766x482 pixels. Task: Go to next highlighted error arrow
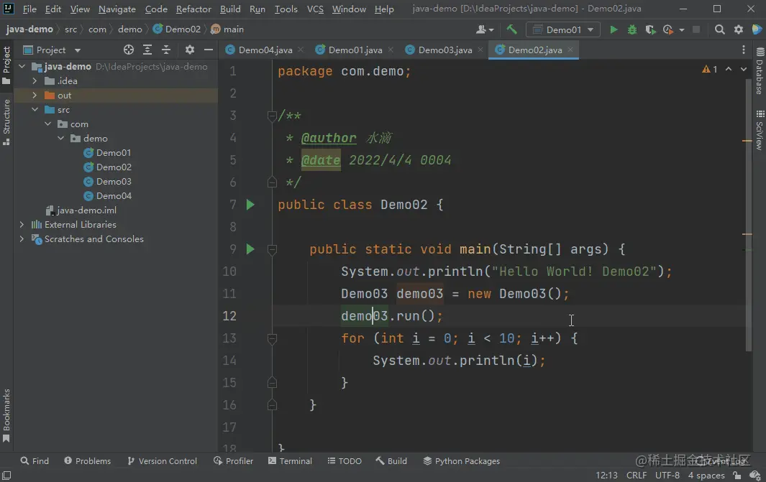[744, 69]
